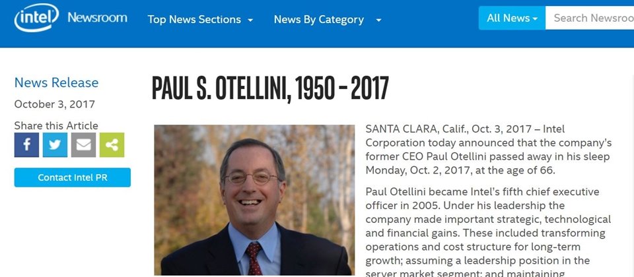Click the Paul S. Otellini headline
634x277 pixels.
[270, 88]
